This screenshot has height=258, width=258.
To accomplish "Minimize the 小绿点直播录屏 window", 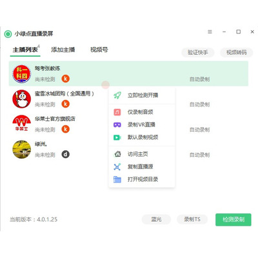I will coord(224,32).
